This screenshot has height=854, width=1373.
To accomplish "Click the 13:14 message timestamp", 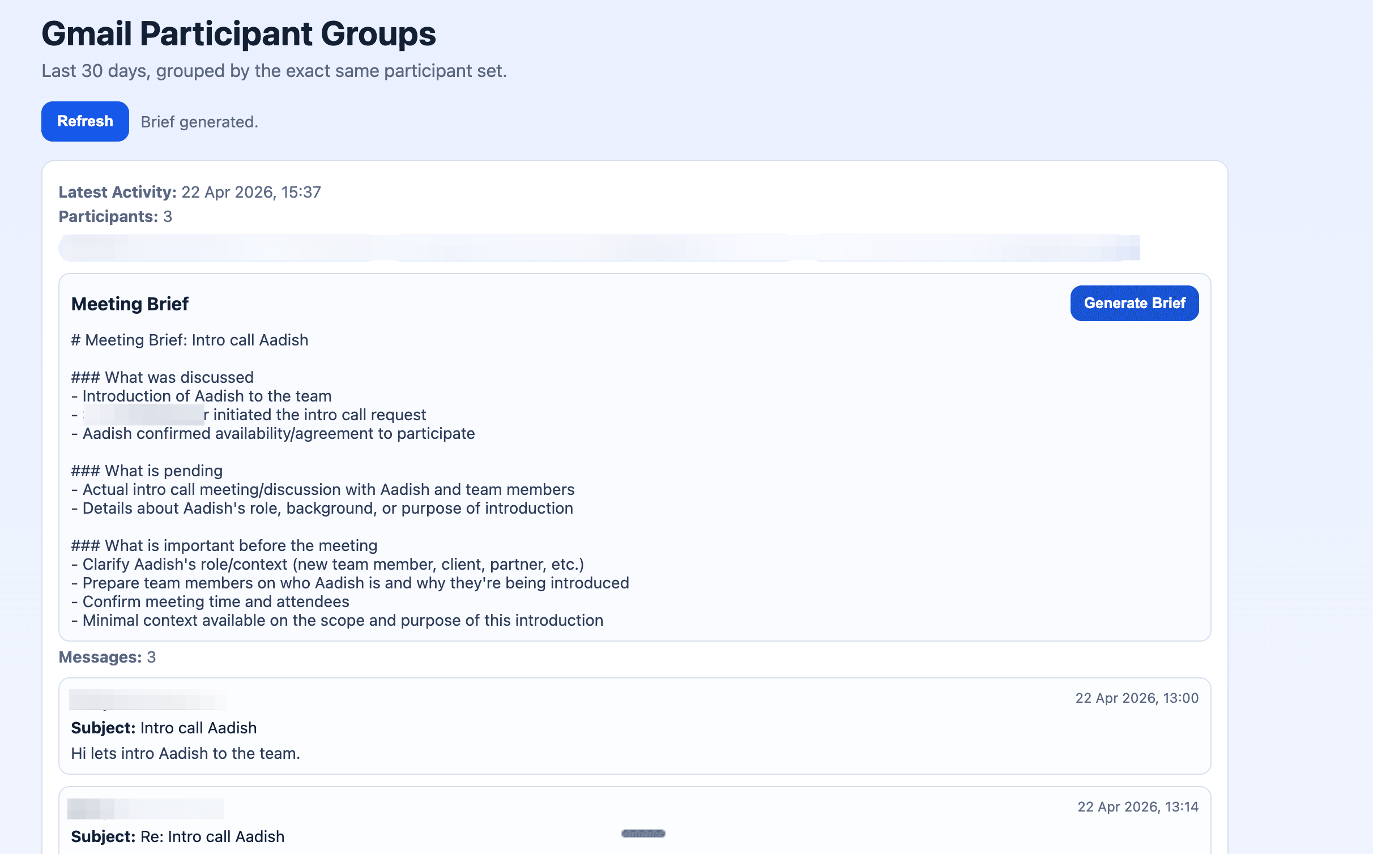I will 1137,806.
